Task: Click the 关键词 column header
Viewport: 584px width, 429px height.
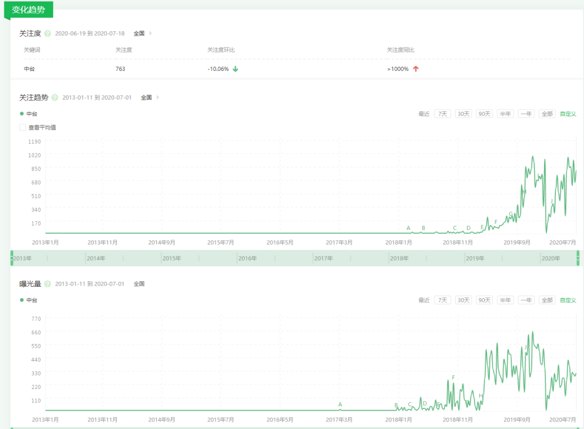Action: (32, 50)
